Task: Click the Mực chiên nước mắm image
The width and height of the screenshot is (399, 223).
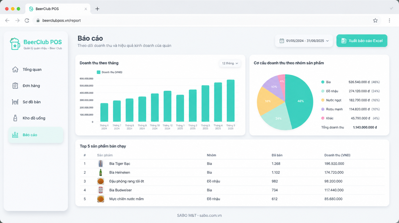Action: (101, 199)
